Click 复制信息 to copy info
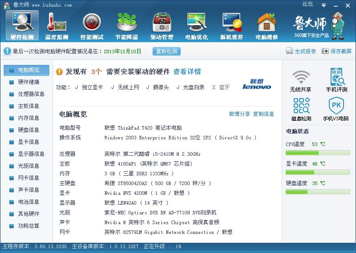Viewport: 356px width, 253px height. point(263,114)
